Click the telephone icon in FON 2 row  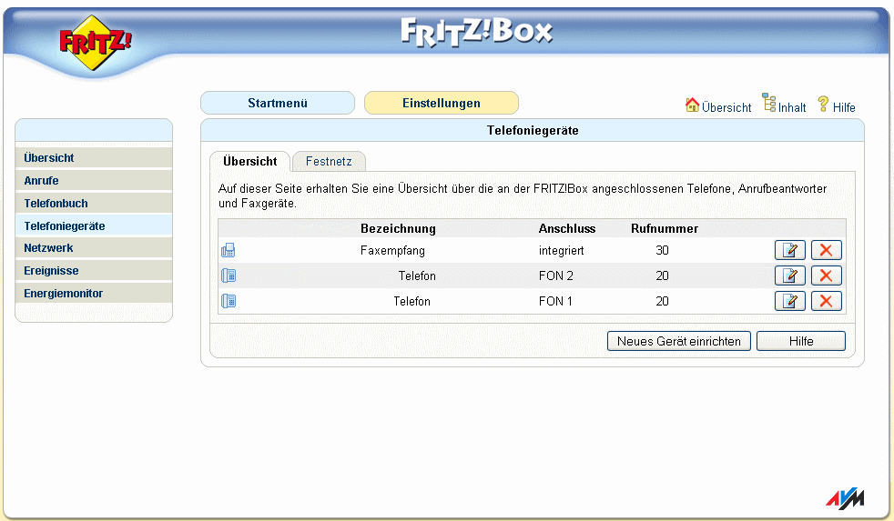(x=229, y=276)
